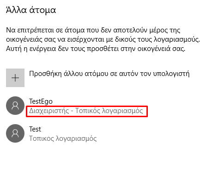Select the TestEgo account name
The image size is (207, 176).
41,101
